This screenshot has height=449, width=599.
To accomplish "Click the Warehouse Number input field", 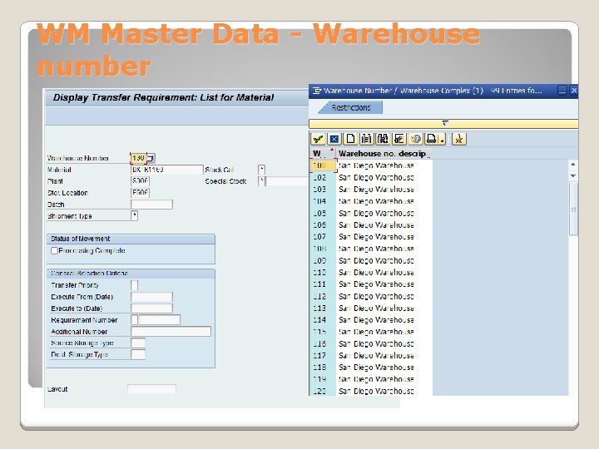I will click(138, 158).
